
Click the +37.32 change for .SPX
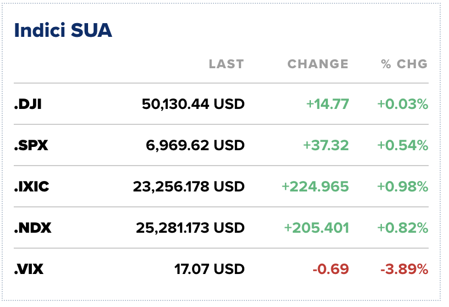coord(326,145)
